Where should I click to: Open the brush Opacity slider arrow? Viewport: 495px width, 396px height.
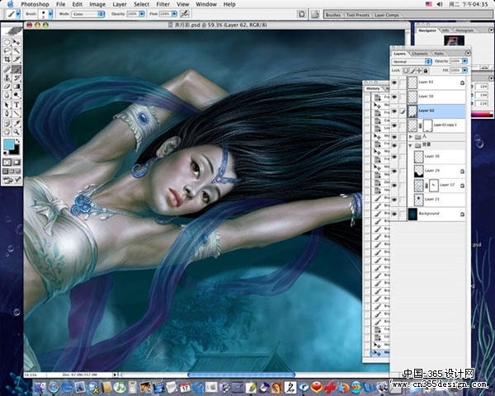coord(142,14)
